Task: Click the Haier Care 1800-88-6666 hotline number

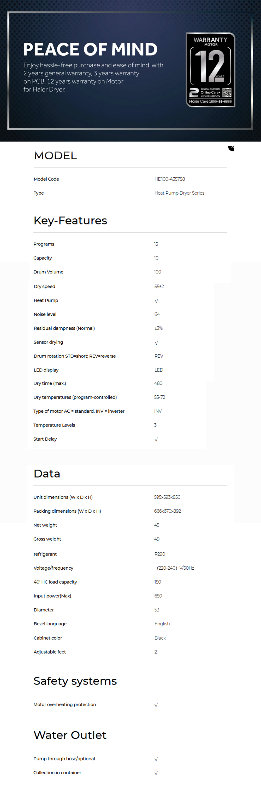Action: click(210, 102)
